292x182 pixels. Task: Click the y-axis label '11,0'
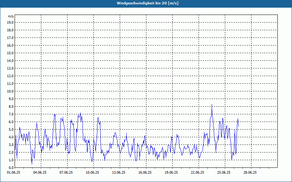10,84
